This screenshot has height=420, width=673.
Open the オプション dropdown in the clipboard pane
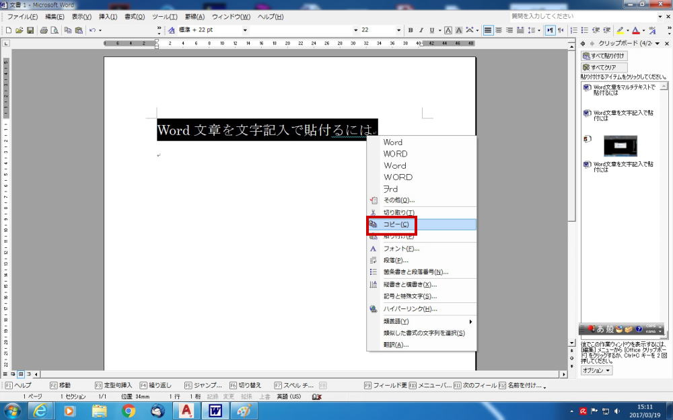[596, 370]
